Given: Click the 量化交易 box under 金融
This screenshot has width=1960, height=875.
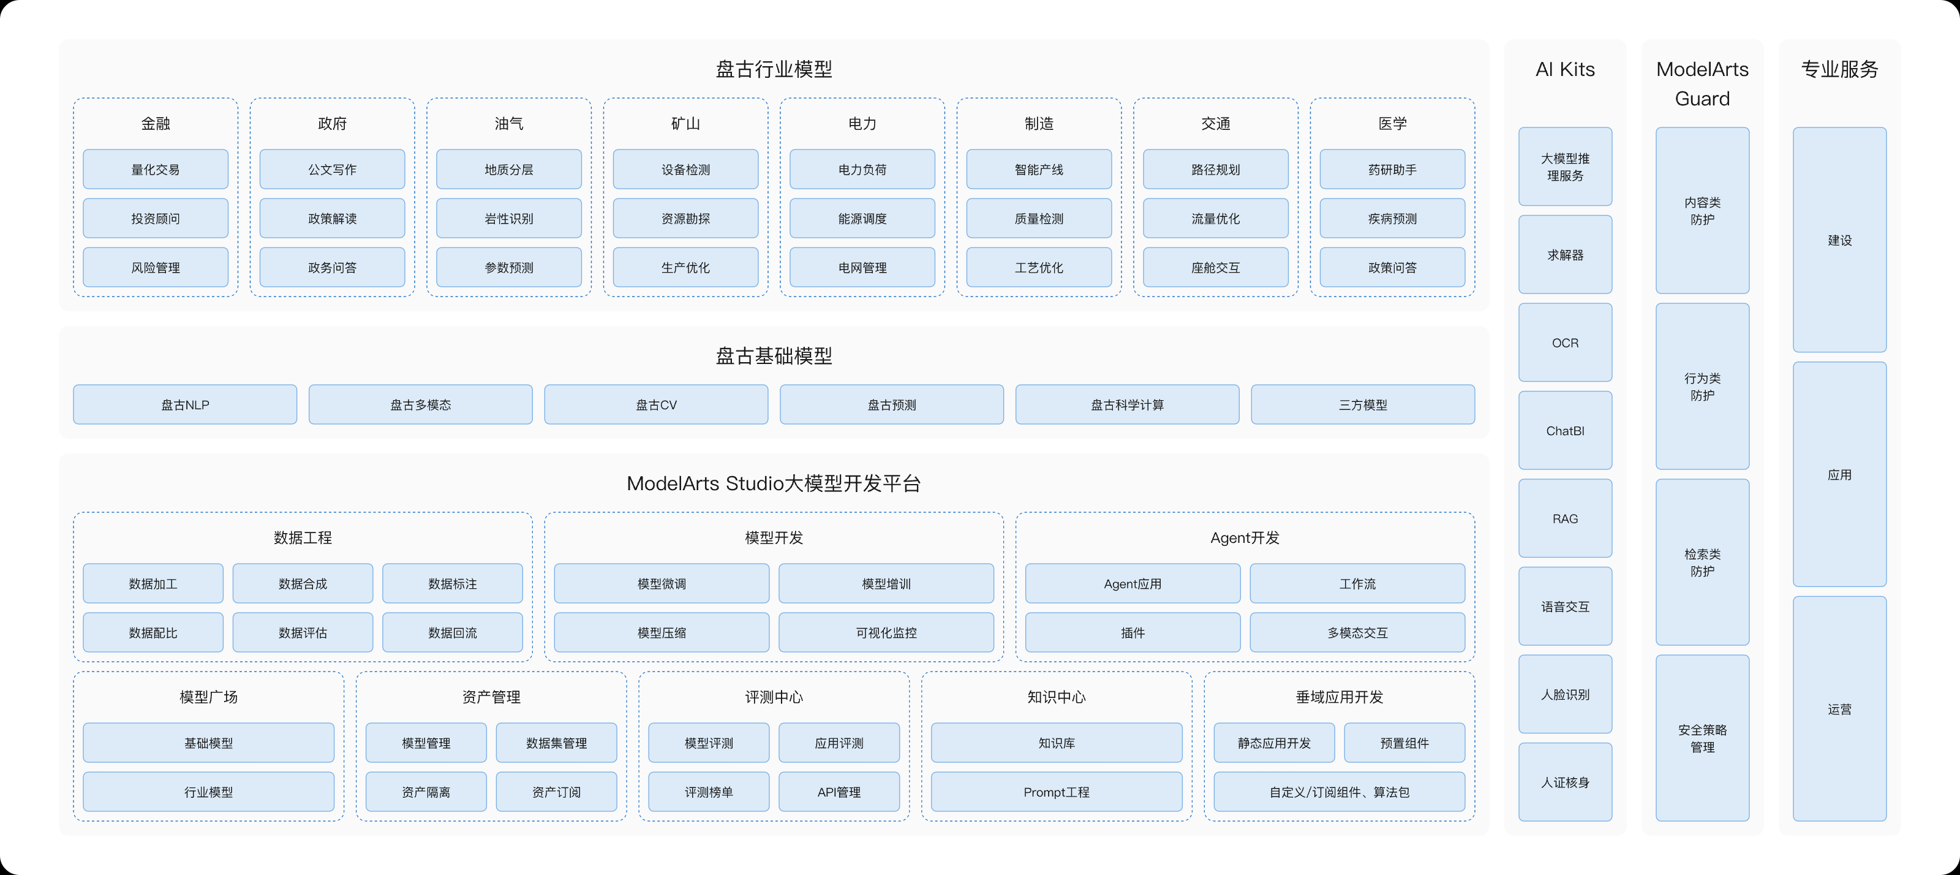Looking at the screenshot, I should (x=155, y=169).
